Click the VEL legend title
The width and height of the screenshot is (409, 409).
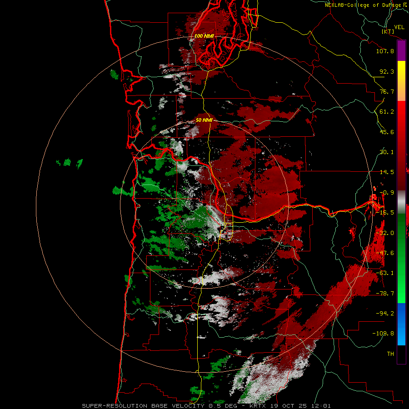[x=399, y=27]
